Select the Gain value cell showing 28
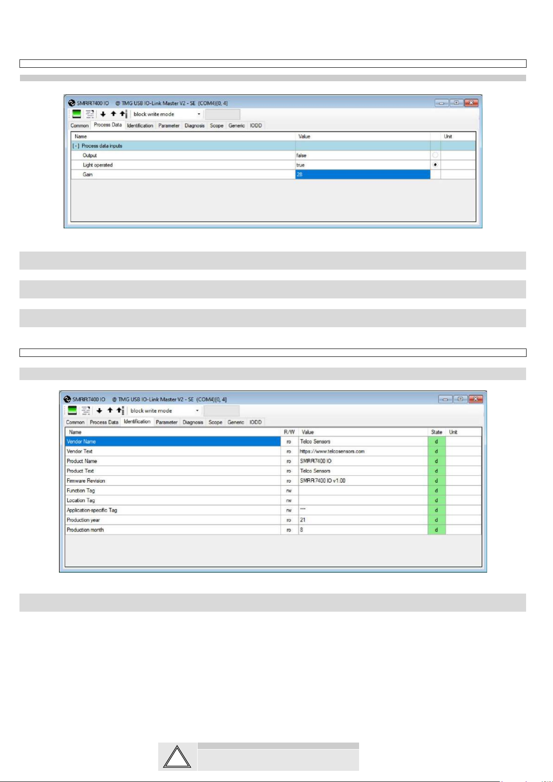Viewport: 553px width, 782px height. pos(363,174)
